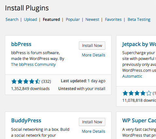Click the 11,078,818 downloads text
Image resolution: width=156 pixels, height=139 pixels.
click(x=139, y=100)
